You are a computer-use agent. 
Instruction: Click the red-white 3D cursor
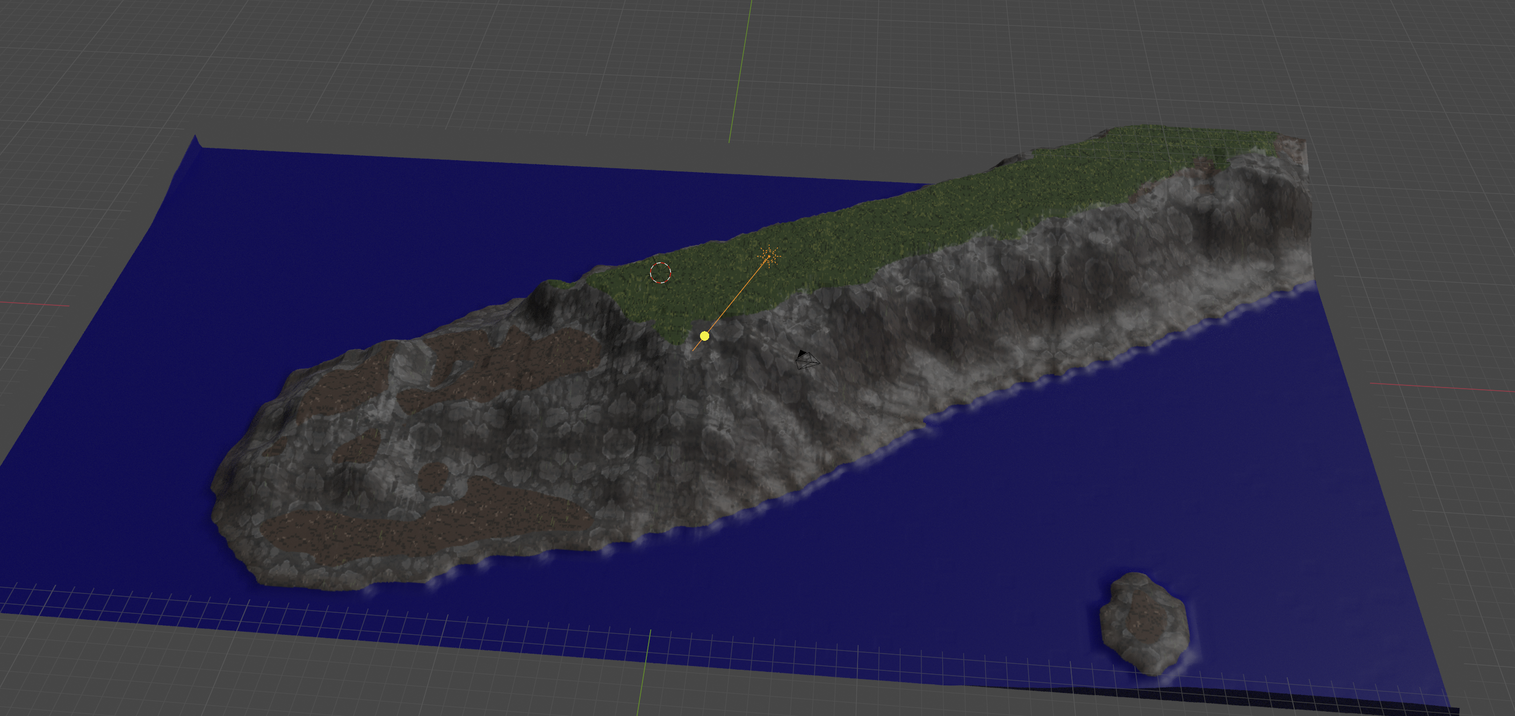click(x=660, y=273)
